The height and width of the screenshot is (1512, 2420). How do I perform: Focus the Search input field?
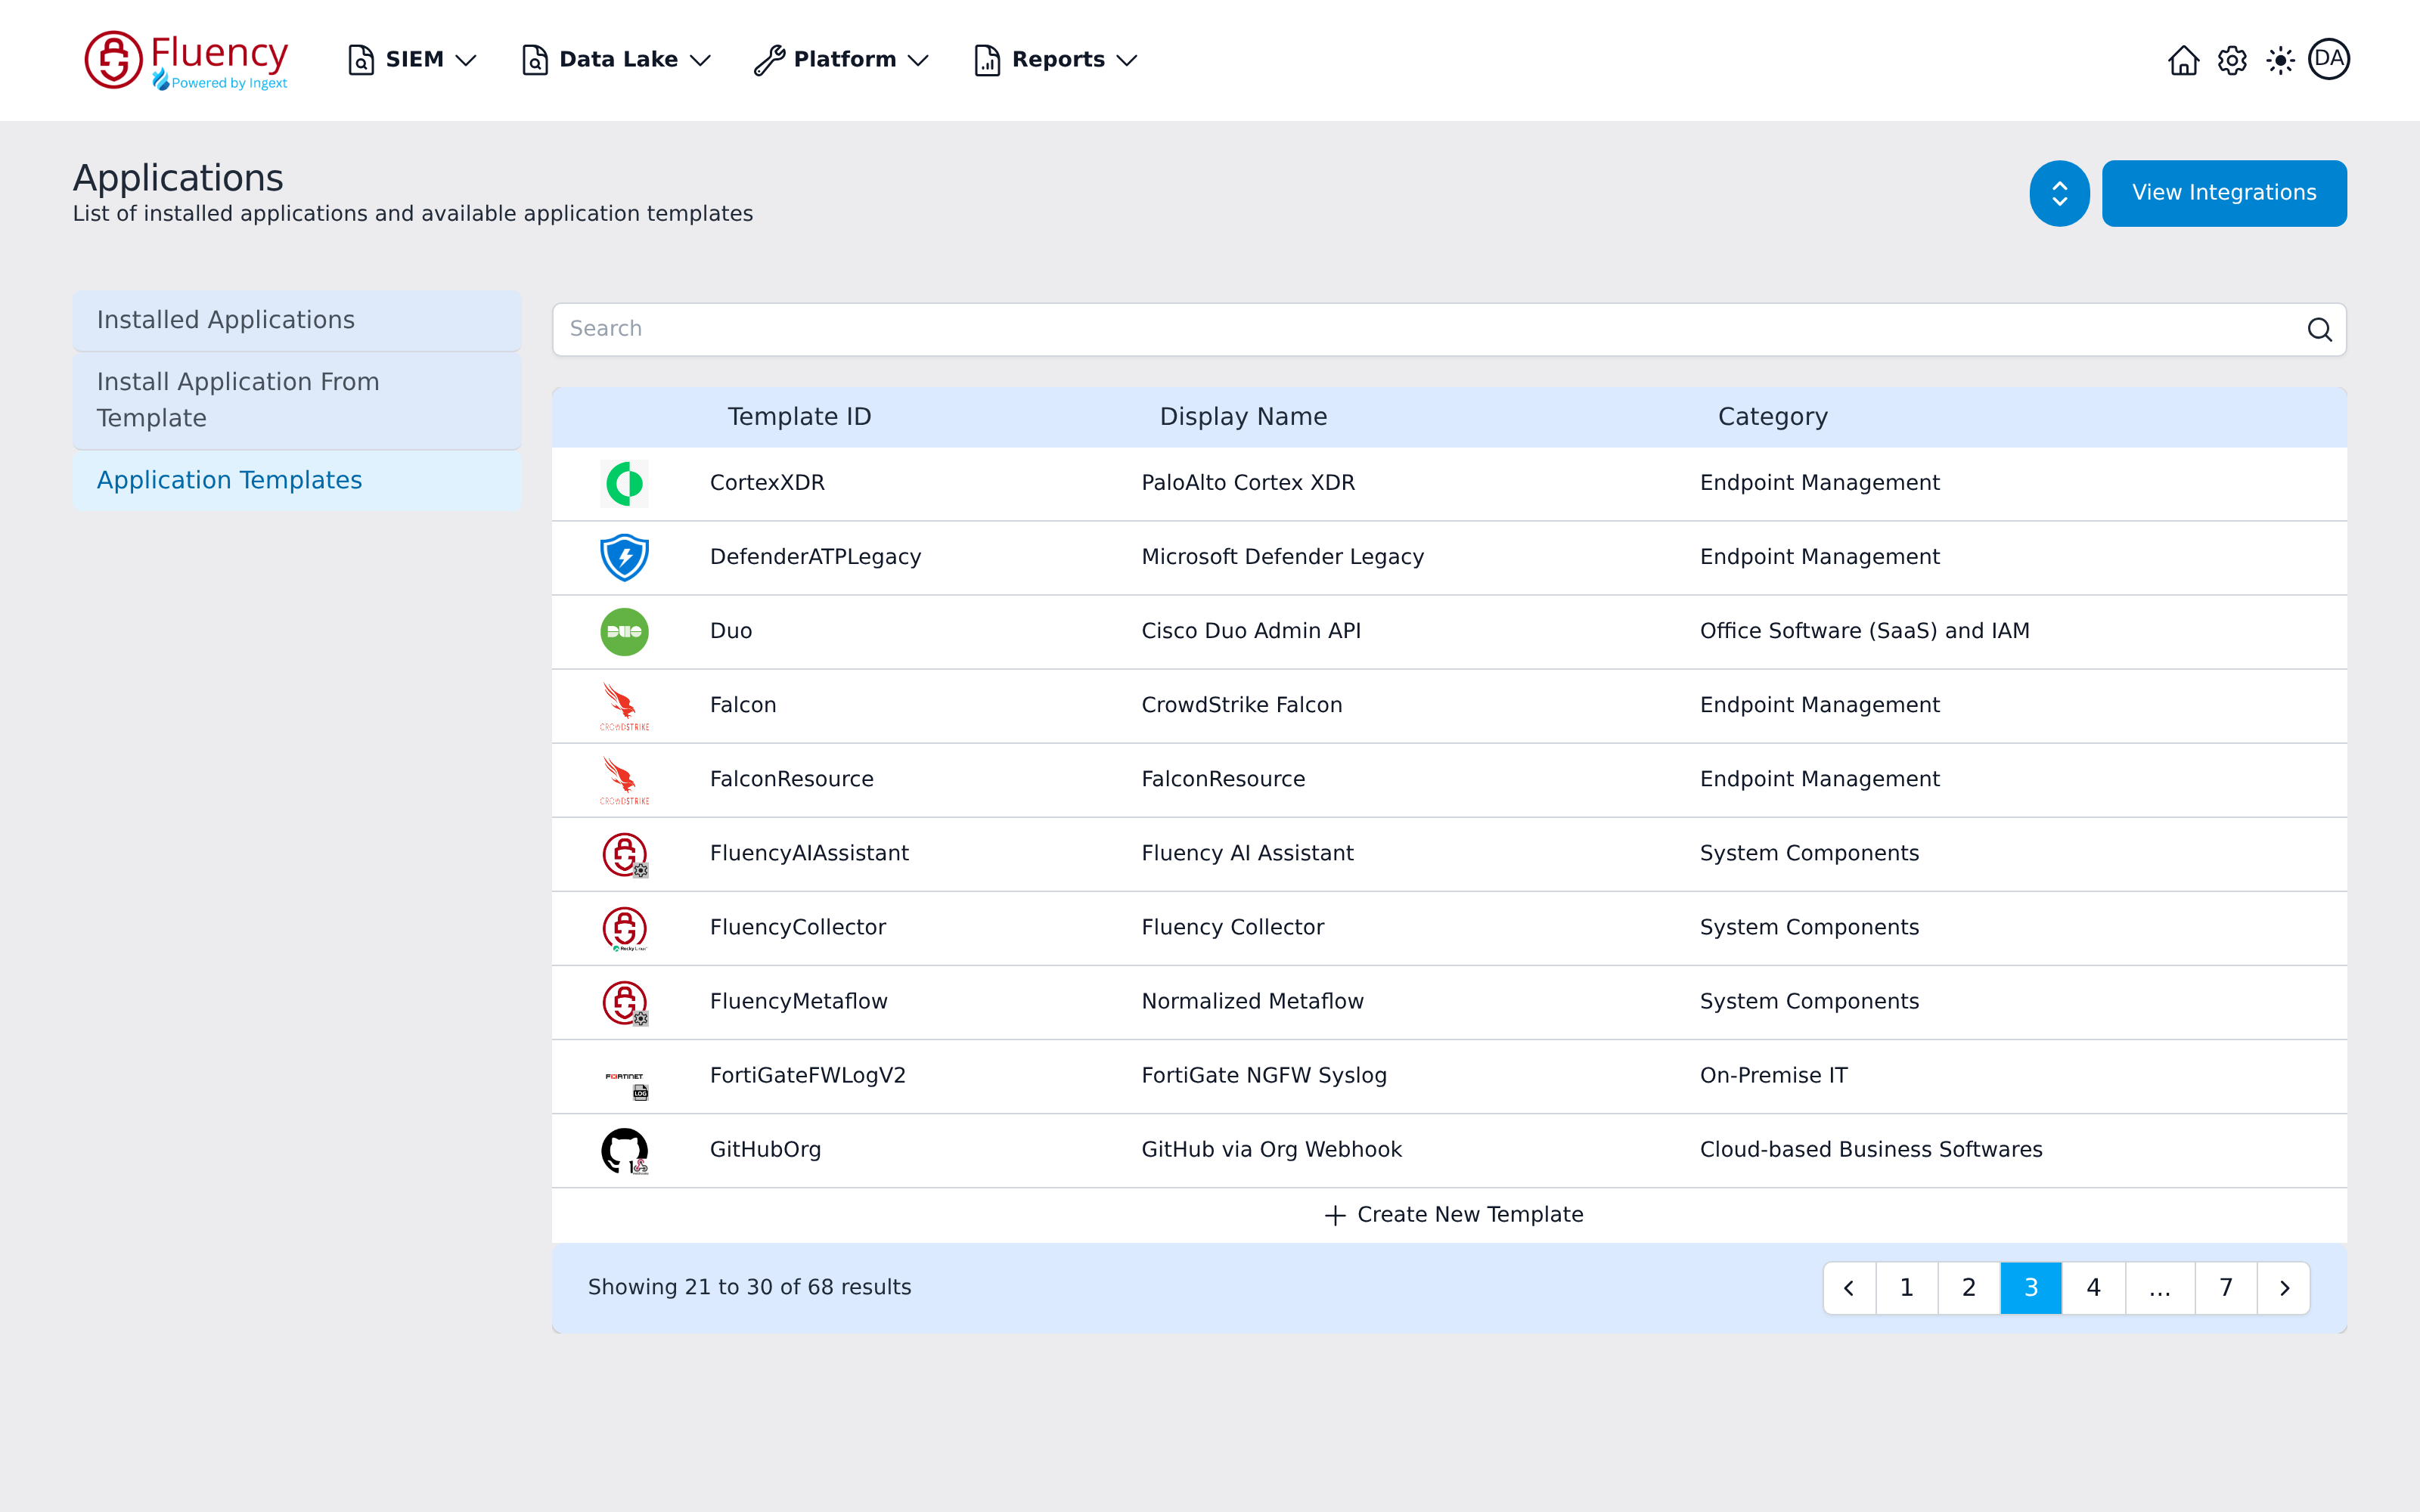tap(1449, 329)
